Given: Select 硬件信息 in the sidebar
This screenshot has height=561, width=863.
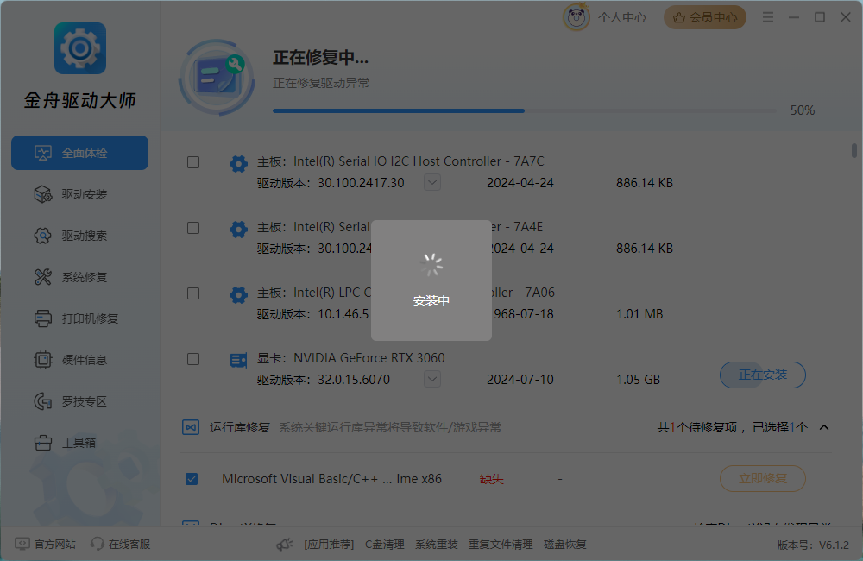Looking at the screenshot, I should tap(79, 360).
